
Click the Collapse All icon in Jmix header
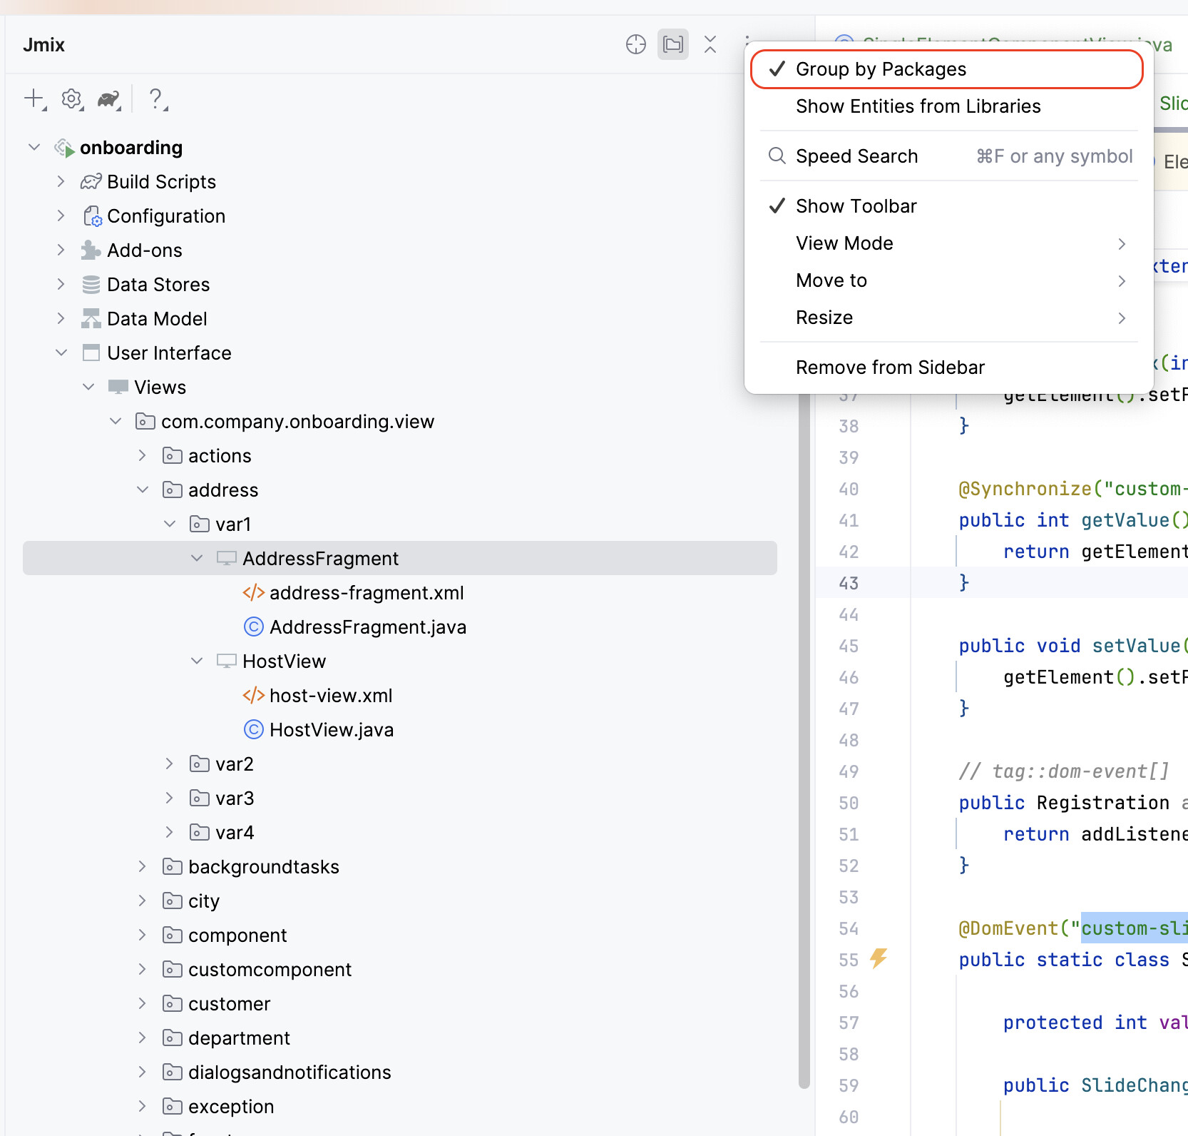(710, 44)
